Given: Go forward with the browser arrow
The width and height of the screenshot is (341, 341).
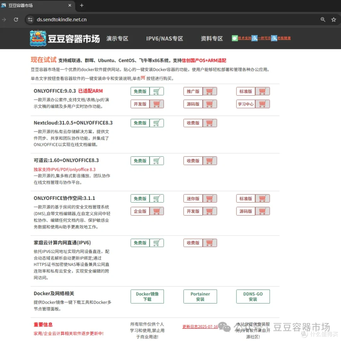Looking at the screenshot, I should (x=4, y=20).
